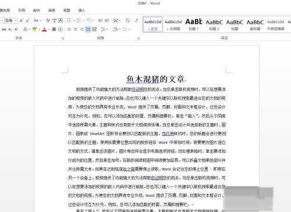Click the document title 鱼木混猪的文章
The image size is (291, 212).
click(155, 79)
